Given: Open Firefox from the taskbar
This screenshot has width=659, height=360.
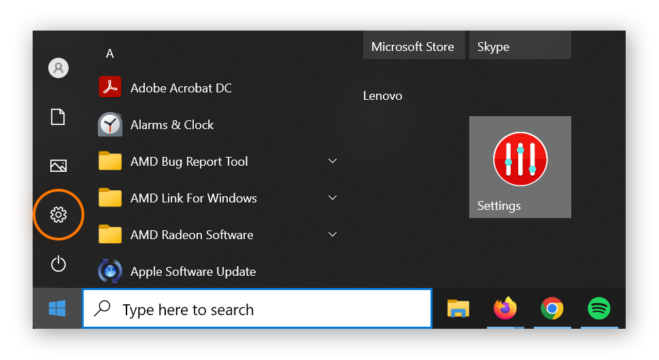Looking at the screenshot, I should click(x=505, y=309).
